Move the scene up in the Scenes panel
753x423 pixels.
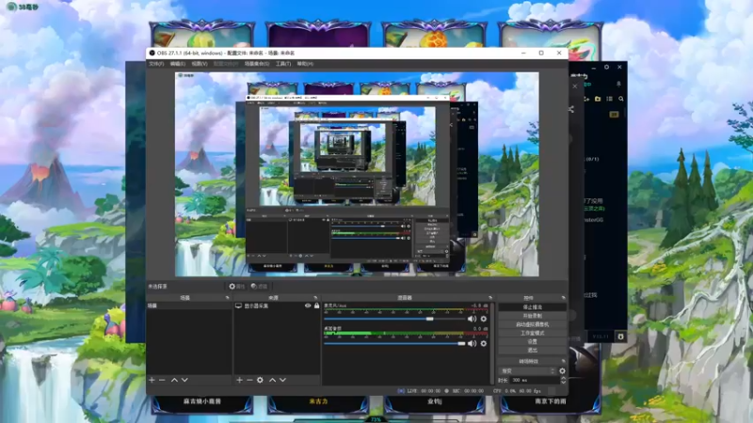[x=174, y=380]
